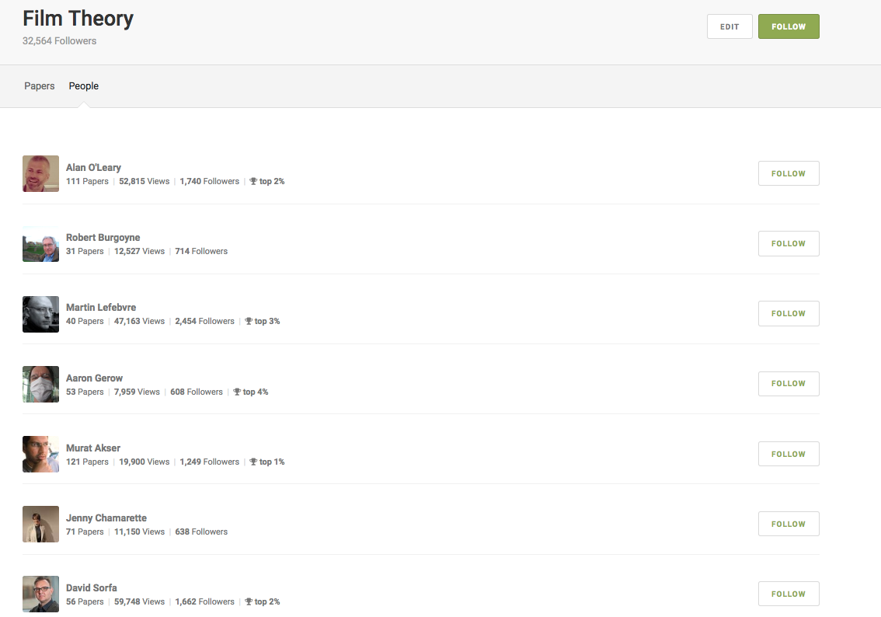Select the People tab
Screen dimensions: 881x617
click(x=83, y=86)
